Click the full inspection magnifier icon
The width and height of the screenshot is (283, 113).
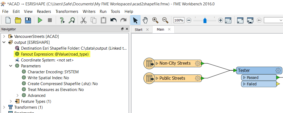[72, 20]
